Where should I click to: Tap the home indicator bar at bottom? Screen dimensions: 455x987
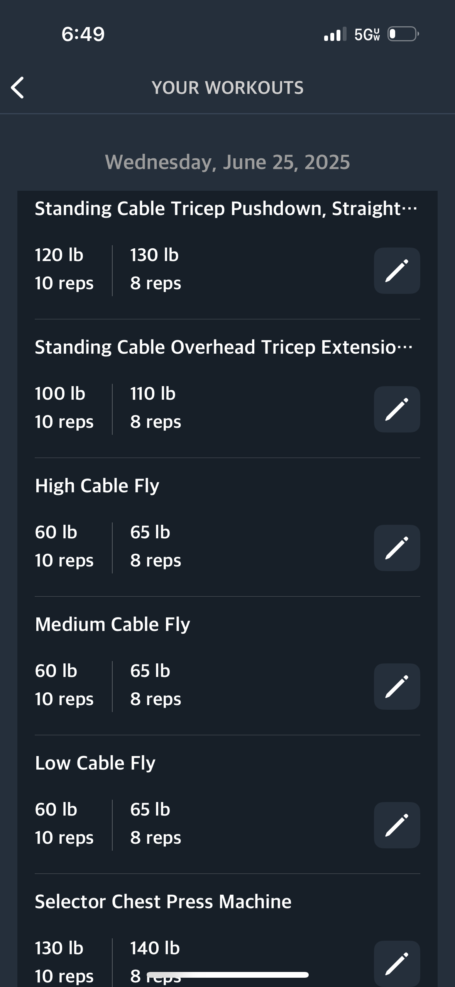[x=227, y=975]
